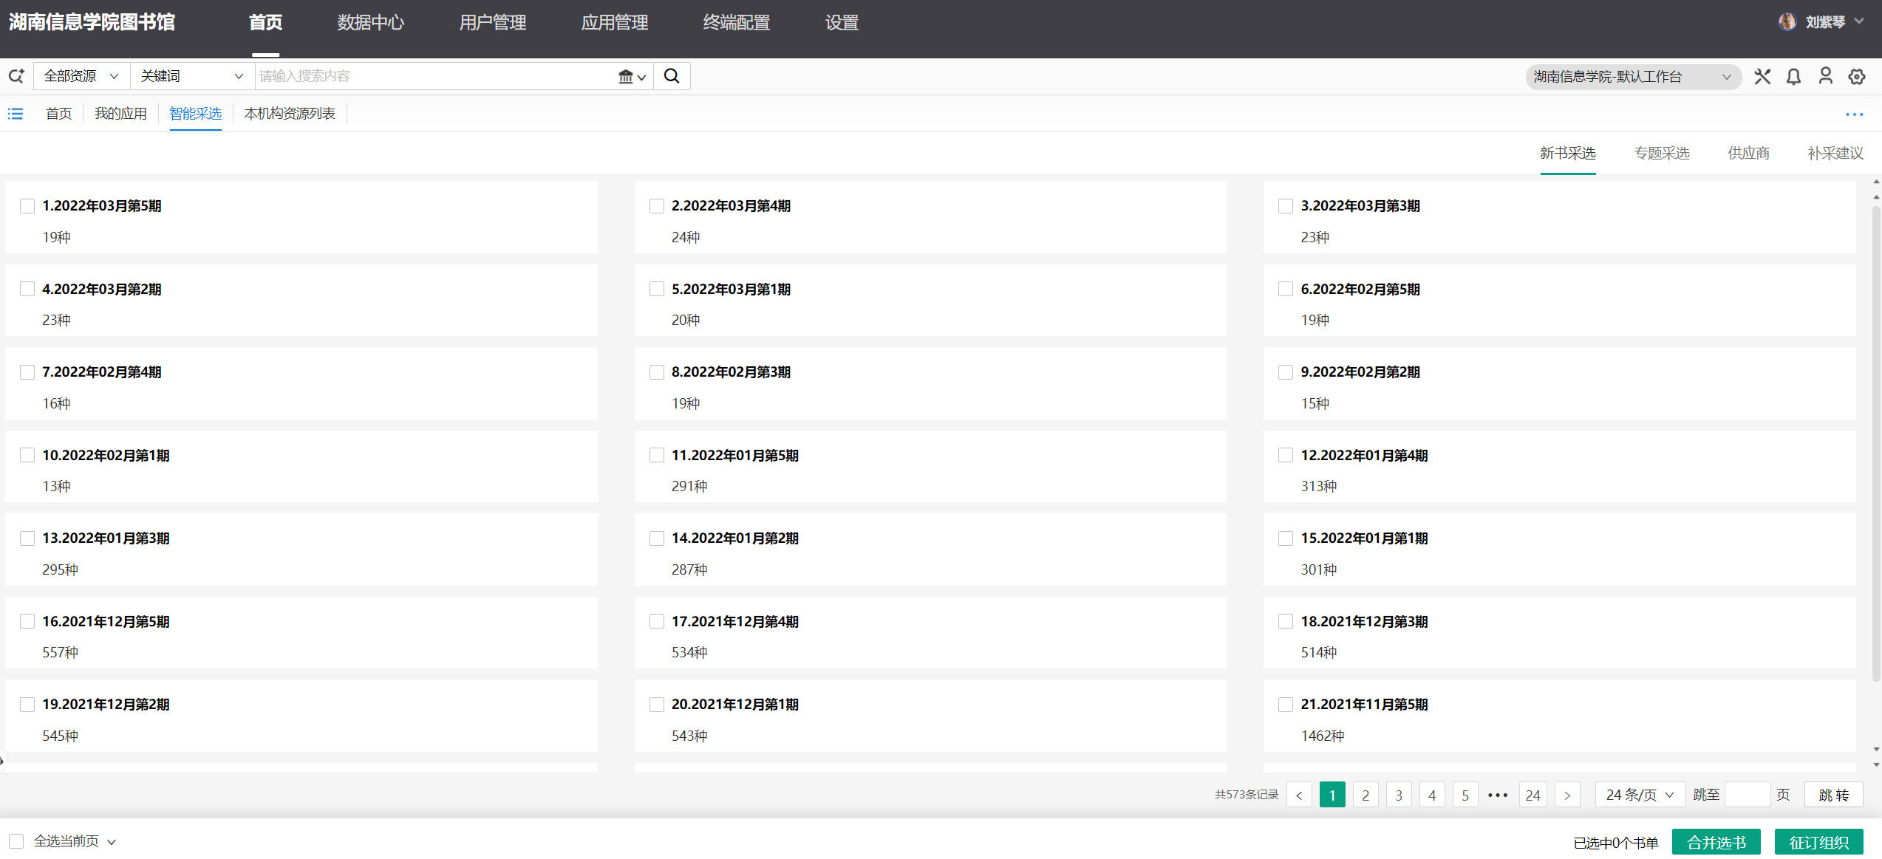Select the 12.2022年01月第4期 checkbox
Screen dimensions: 1882x859
tap(1286, 455)
